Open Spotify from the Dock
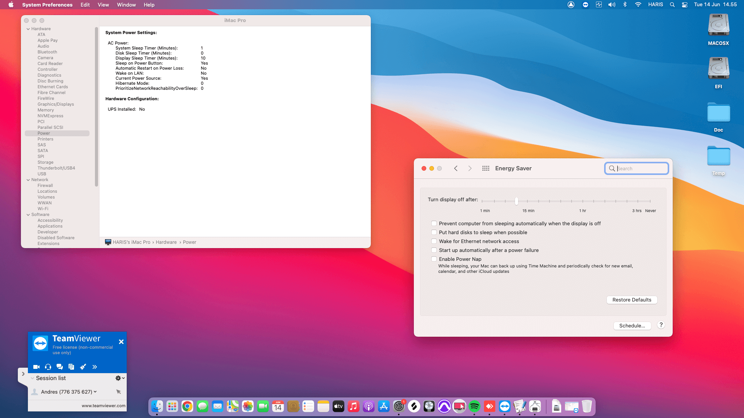Screen dimensions: 744x418 (x=474, y=406)
